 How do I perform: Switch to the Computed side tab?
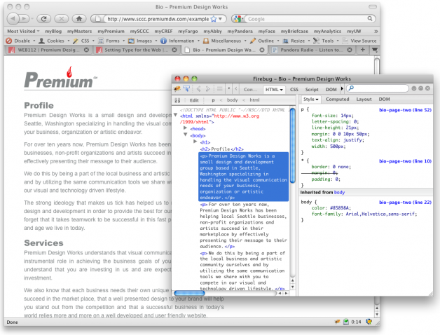(338, 99)
